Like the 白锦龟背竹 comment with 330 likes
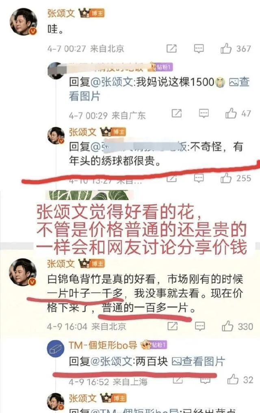 227,326
